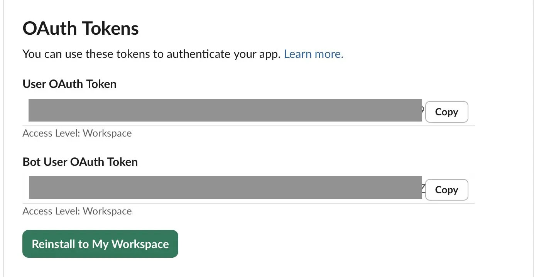Screen dimensions: 534x277
Task: Click Access Level: Workspace under bot token
Action: pyautogui.click(x=77, y=211)
